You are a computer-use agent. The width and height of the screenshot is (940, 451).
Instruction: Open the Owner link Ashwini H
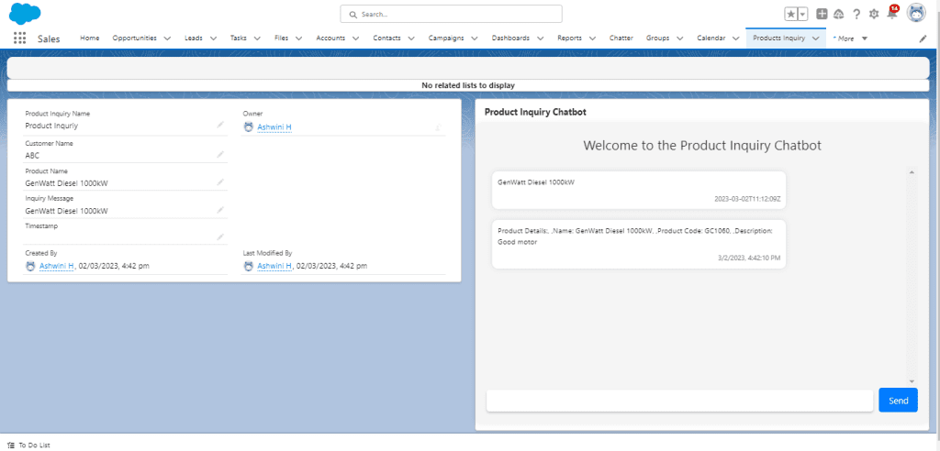point(274,127)
